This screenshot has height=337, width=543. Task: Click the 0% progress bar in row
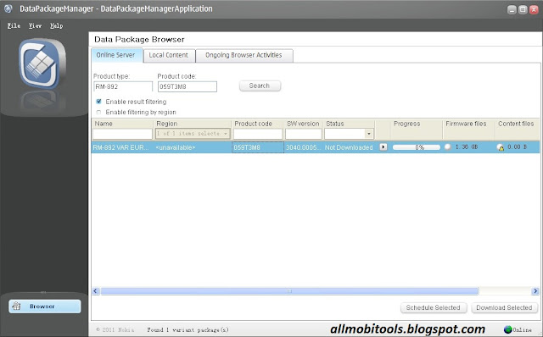417,147
